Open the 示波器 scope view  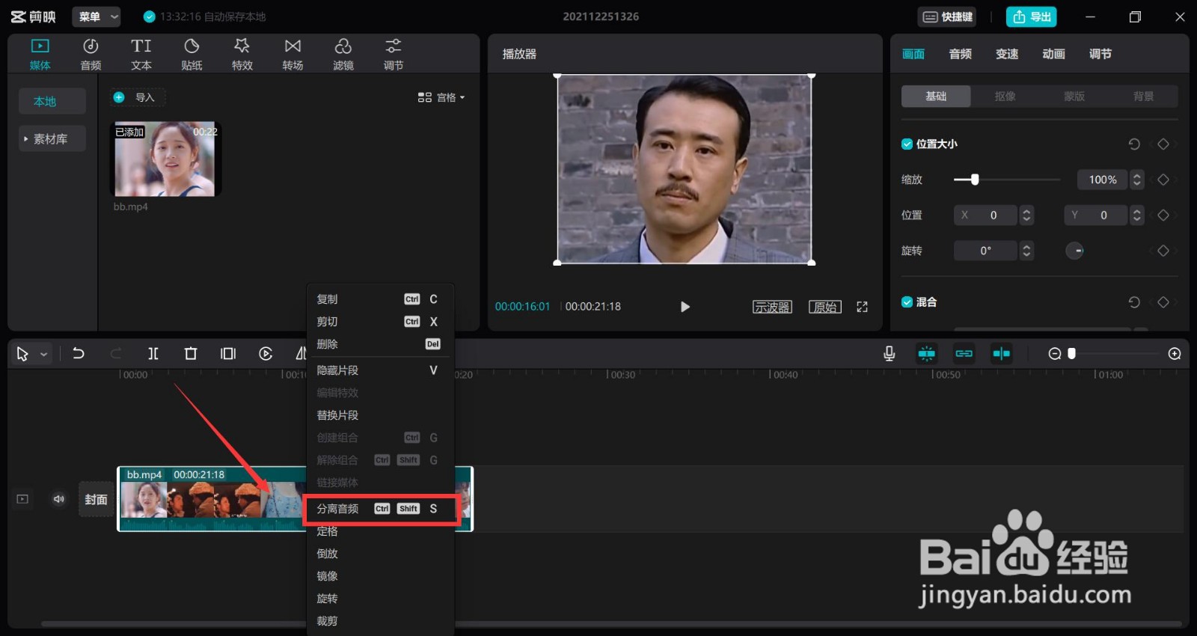[772, 307]
